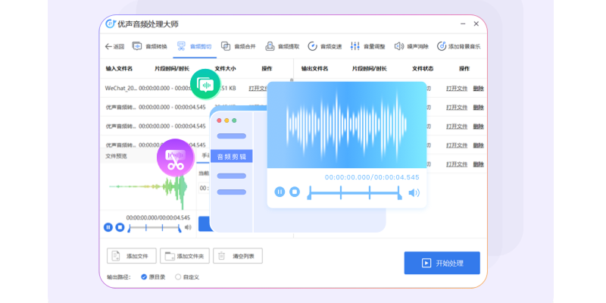This screenshot has height=303, width=606.
Task: Select the 自定义 output path option
Action: tap(179, 277)
